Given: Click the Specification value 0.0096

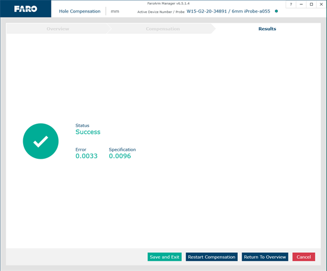Looking at the screenshot, I should [120, 156].
